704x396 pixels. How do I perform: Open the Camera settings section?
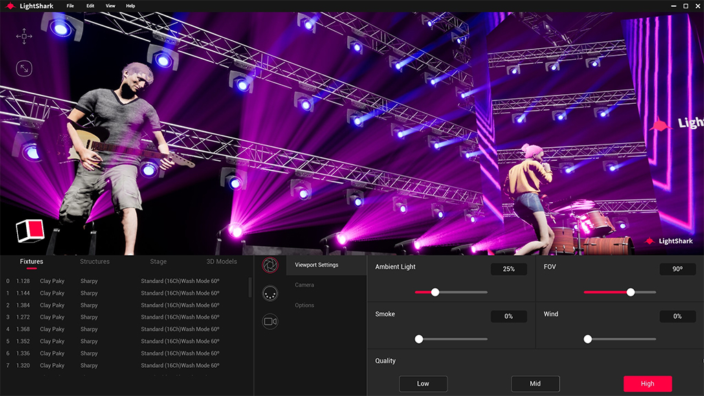(305, 285)
